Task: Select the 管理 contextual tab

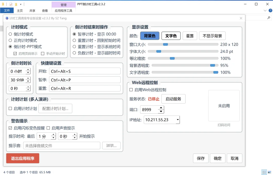Action: (x=63, y=5)
